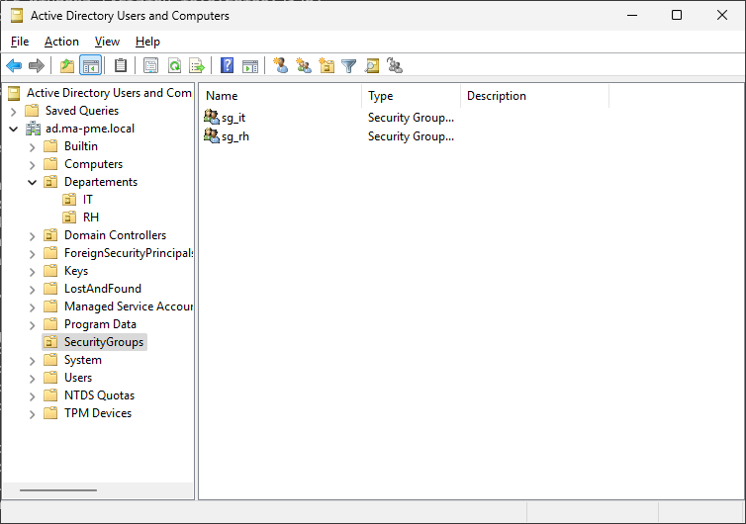Image resolution: width=746 pixels, height=524 pixels.
Task: Collapse the ad.ma-pme.local domain node
Action: 13,129
